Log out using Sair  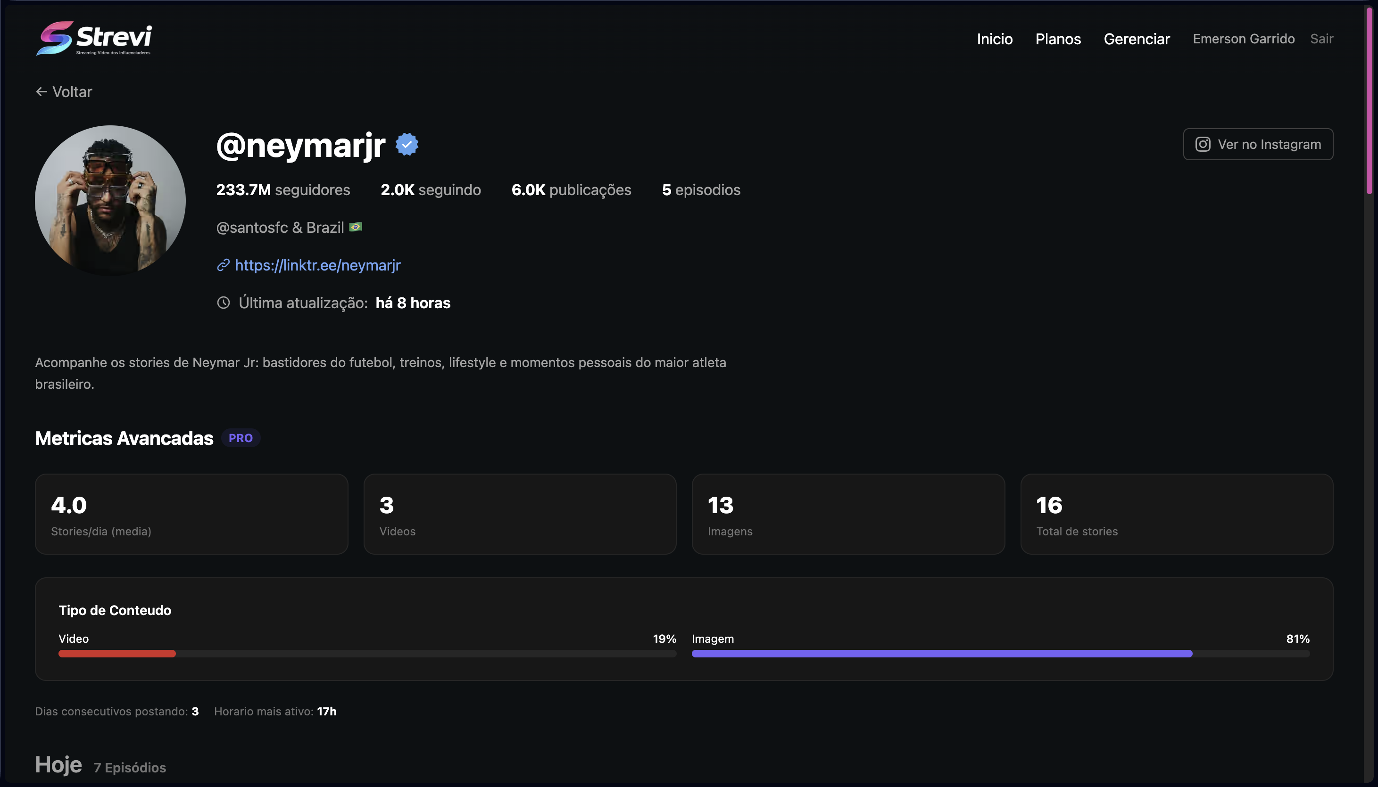tap(1321, 39)
